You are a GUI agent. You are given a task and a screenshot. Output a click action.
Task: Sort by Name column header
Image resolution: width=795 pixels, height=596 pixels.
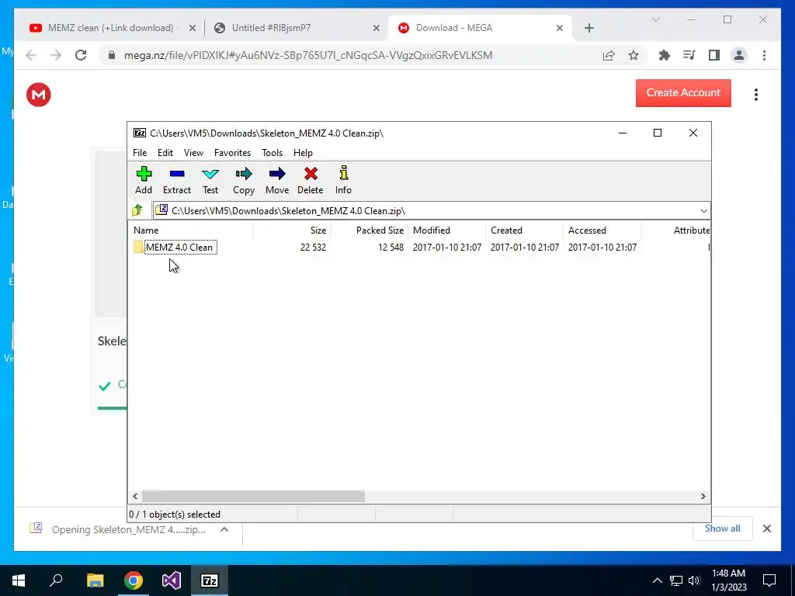[x=190, y=230]
